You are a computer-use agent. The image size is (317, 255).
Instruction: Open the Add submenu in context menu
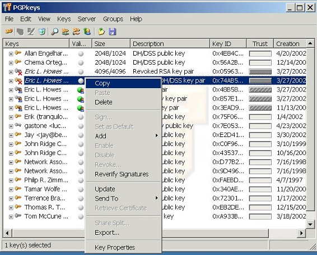click(123, 136)
